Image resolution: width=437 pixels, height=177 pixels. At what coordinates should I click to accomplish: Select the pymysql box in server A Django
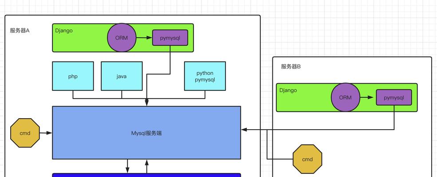pos(170,38)
